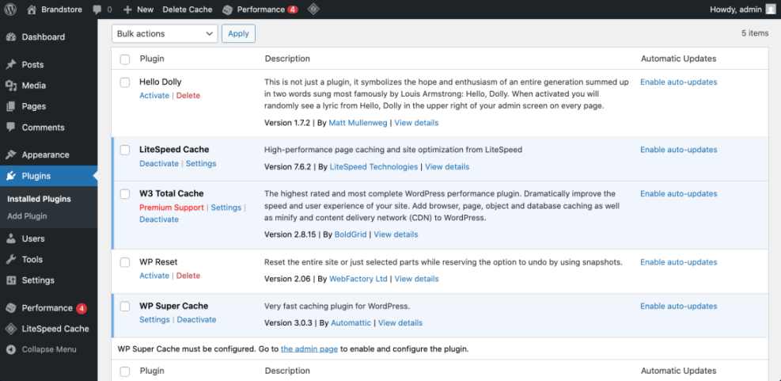
Task: Open WP Super Cache Settings link
Action: [154, 320]
